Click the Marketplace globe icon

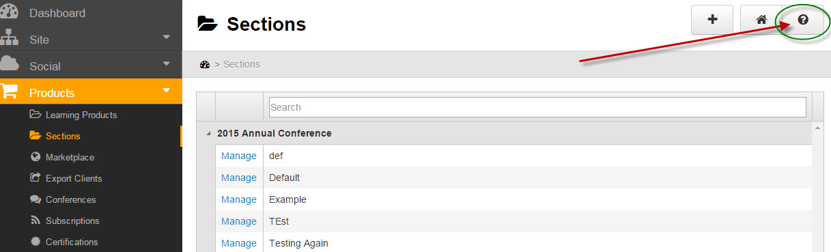(36, 157)
